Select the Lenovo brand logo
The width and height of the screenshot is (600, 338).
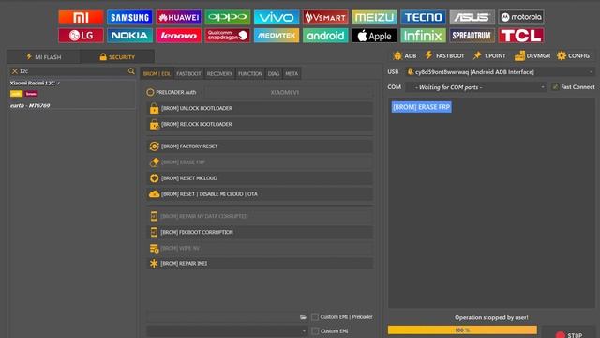[x=179, y=36]
